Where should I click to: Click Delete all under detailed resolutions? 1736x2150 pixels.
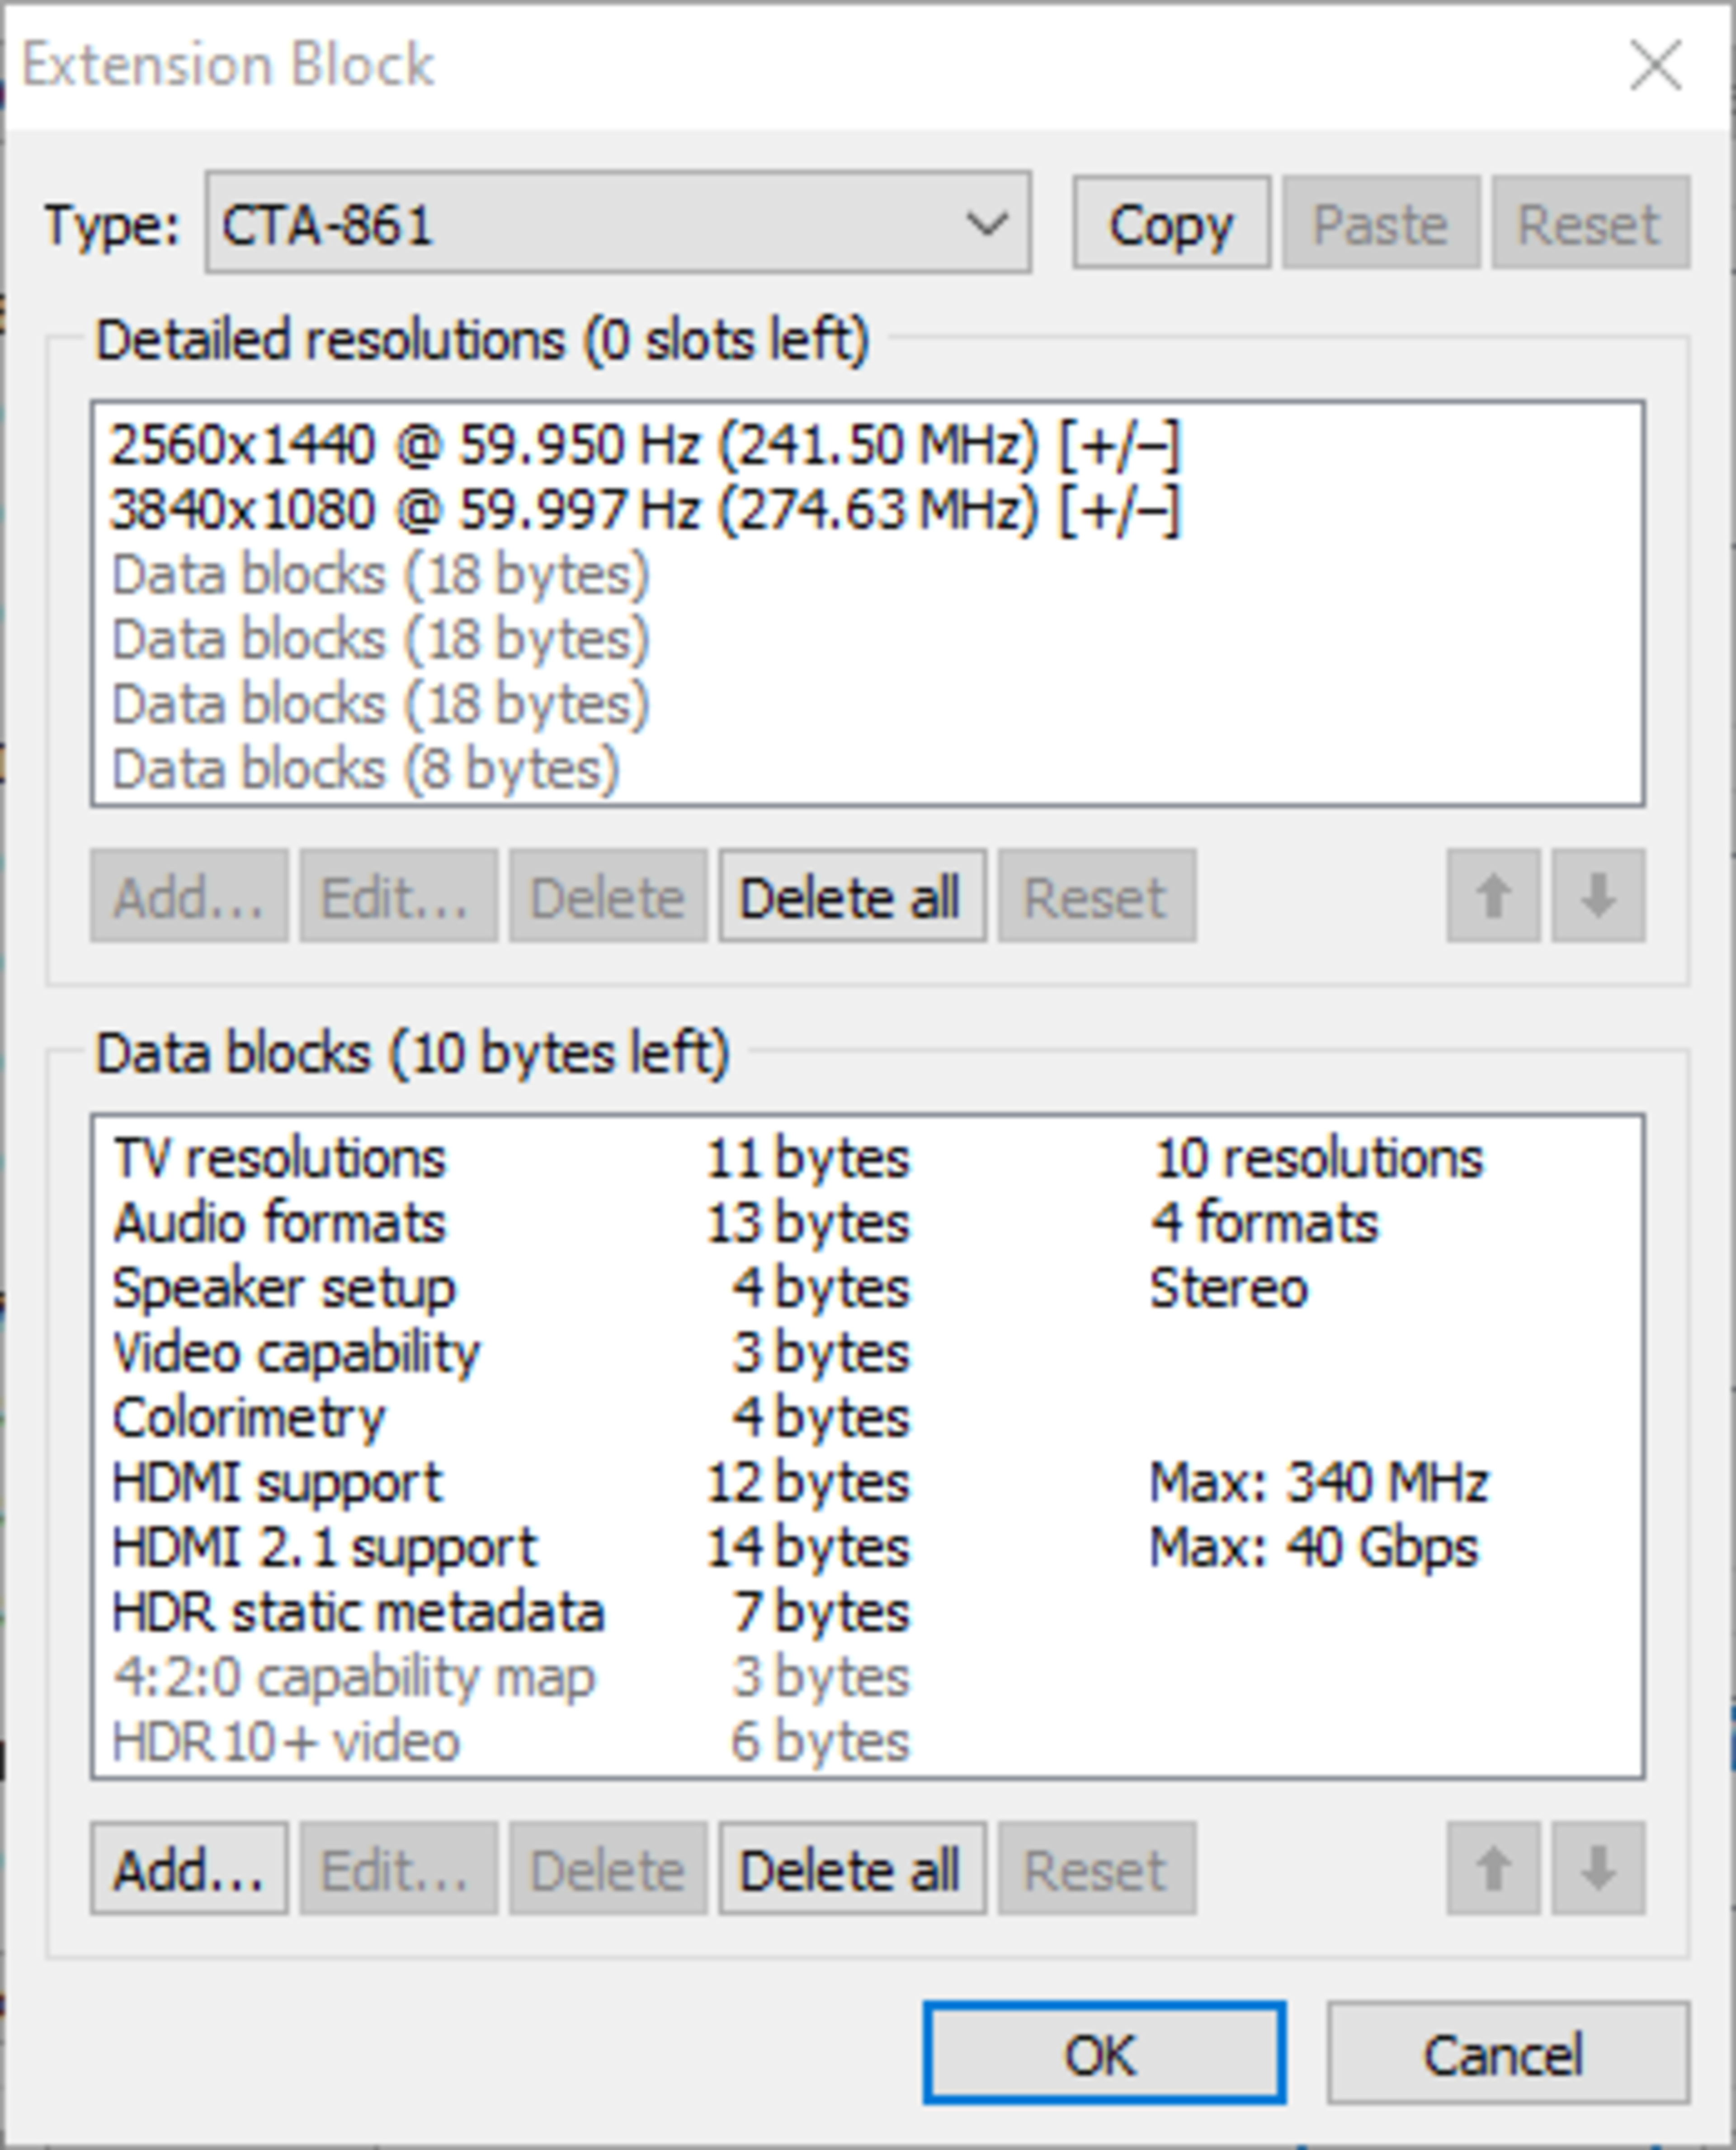[x=851, y=896]
